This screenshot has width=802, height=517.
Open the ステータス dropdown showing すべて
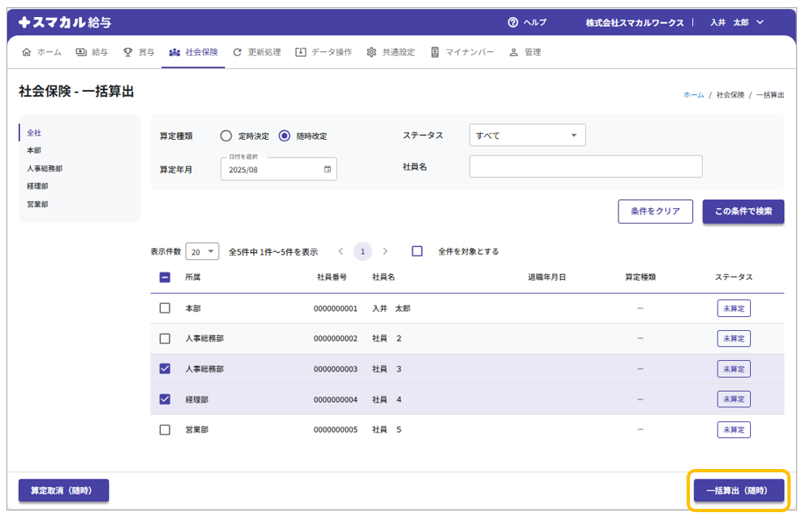[527, 135]
